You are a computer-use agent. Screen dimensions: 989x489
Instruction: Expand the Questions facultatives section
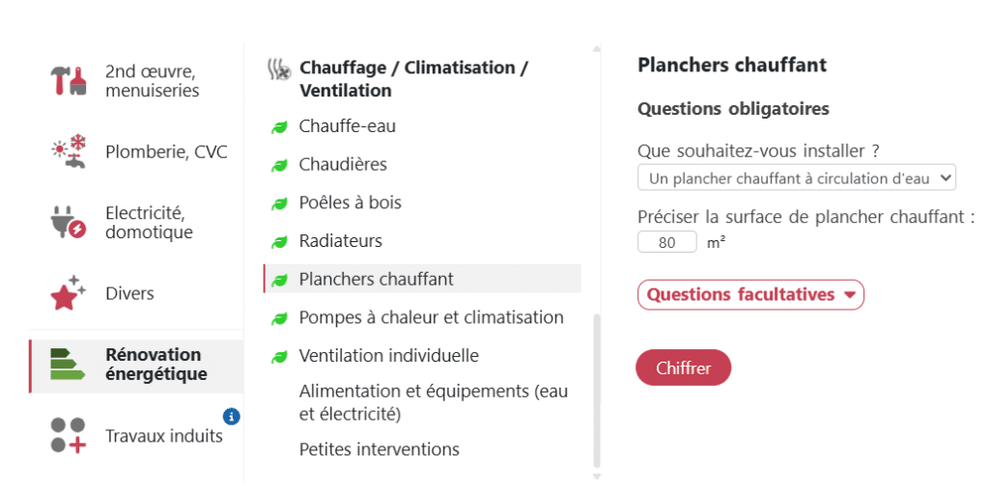[750, 295]
